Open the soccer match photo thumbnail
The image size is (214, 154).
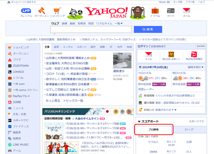pos(62,148)
